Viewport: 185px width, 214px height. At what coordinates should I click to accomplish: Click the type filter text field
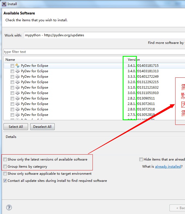(x=94, y=52)
